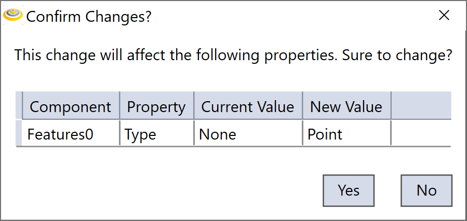The image size is (467, 221).
Task: Click the application icon in the title bar
Action: point(12,16)
